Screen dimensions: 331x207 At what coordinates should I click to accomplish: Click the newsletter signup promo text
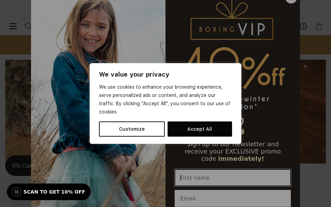tap(233, 151)
